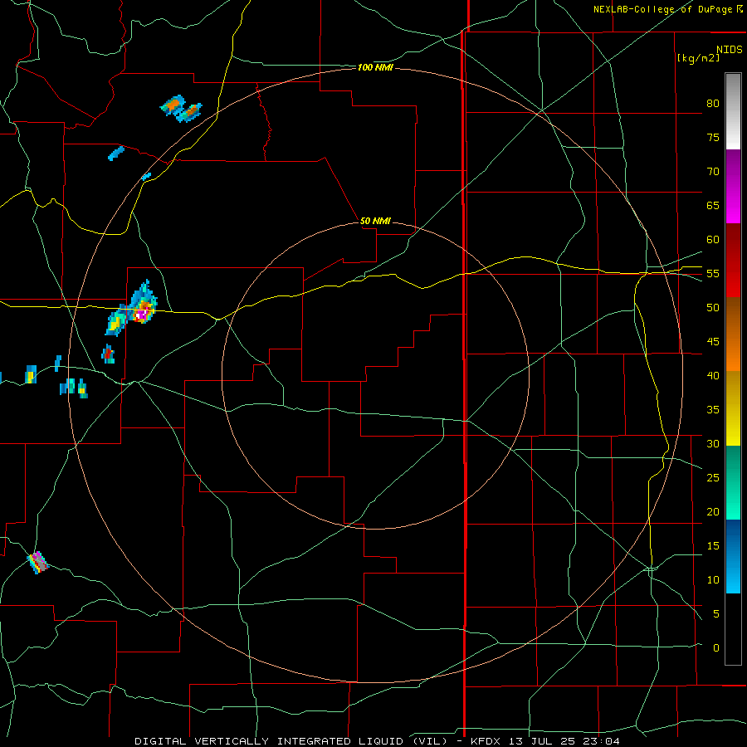Click the 15 value on the VIL scale
Viewport: 747px width, 747px height.
tap(713, 546)
